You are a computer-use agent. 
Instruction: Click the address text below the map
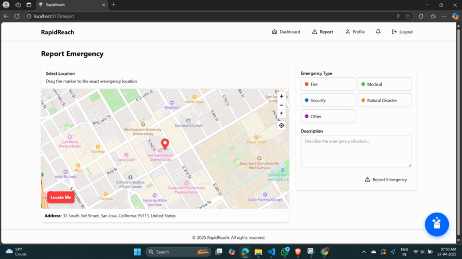point(110,216)
